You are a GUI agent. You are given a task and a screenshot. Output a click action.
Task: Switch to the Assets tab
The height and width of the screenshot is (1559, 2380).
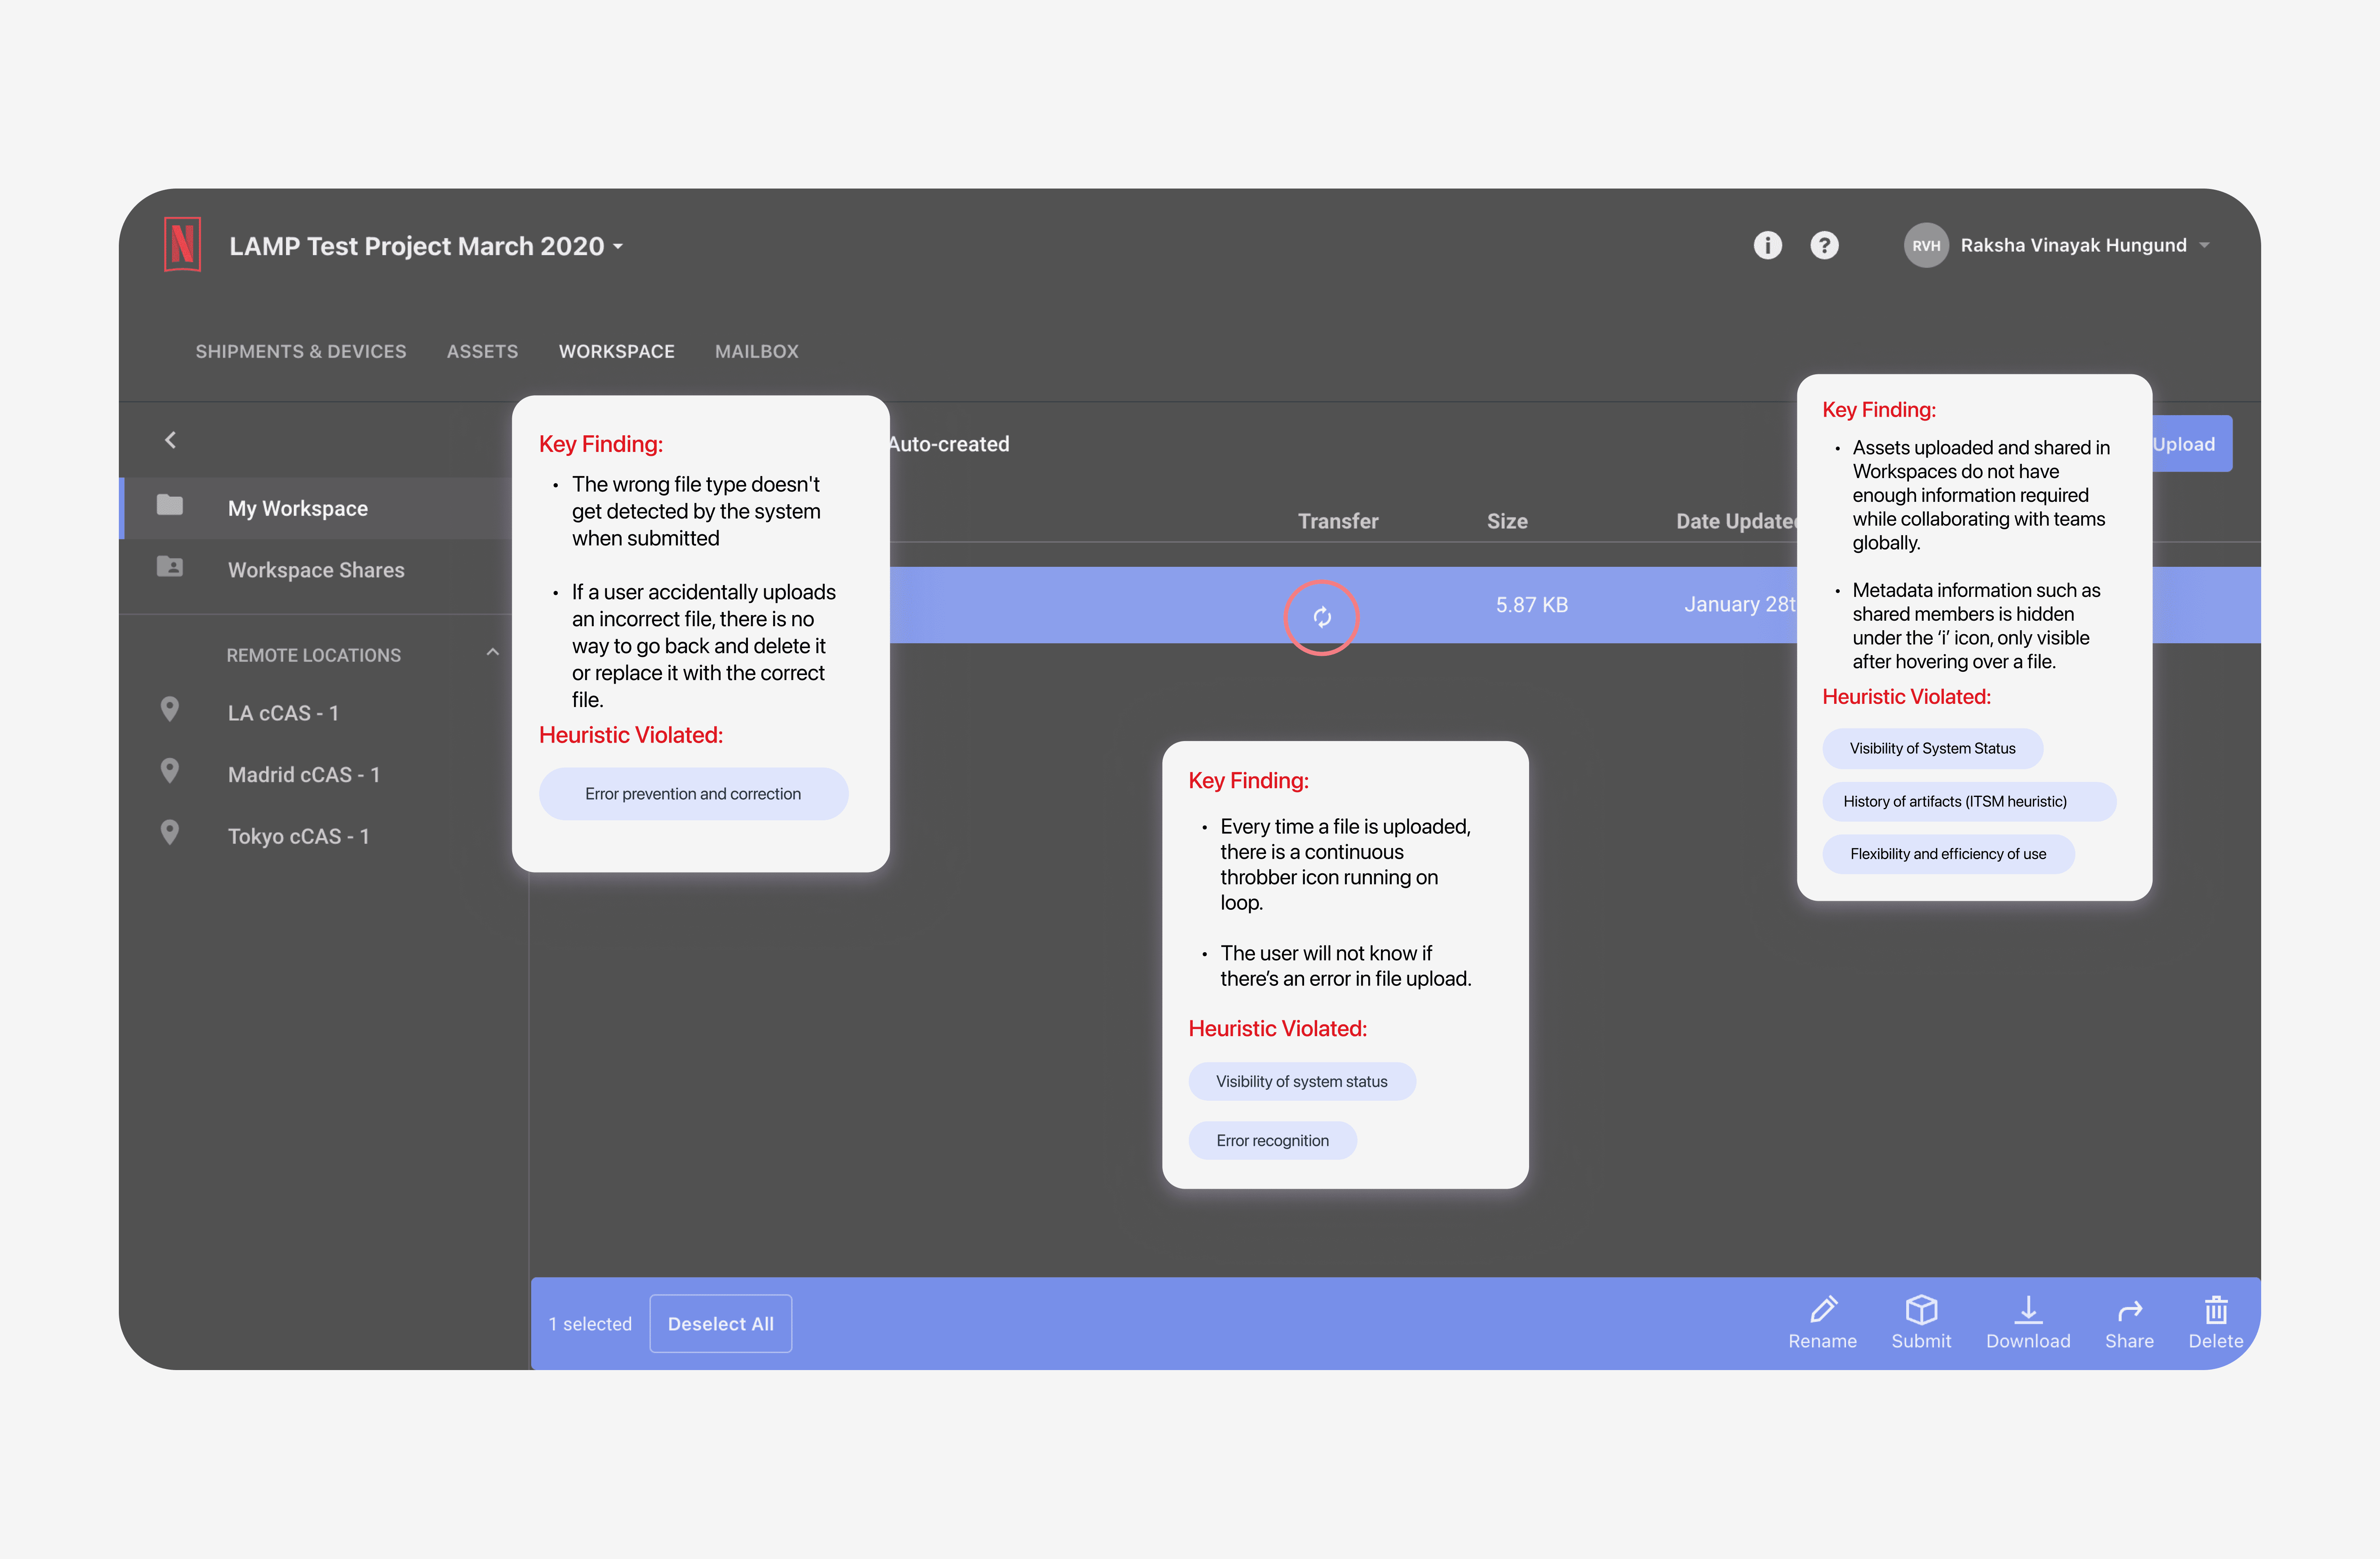point(482,351)
